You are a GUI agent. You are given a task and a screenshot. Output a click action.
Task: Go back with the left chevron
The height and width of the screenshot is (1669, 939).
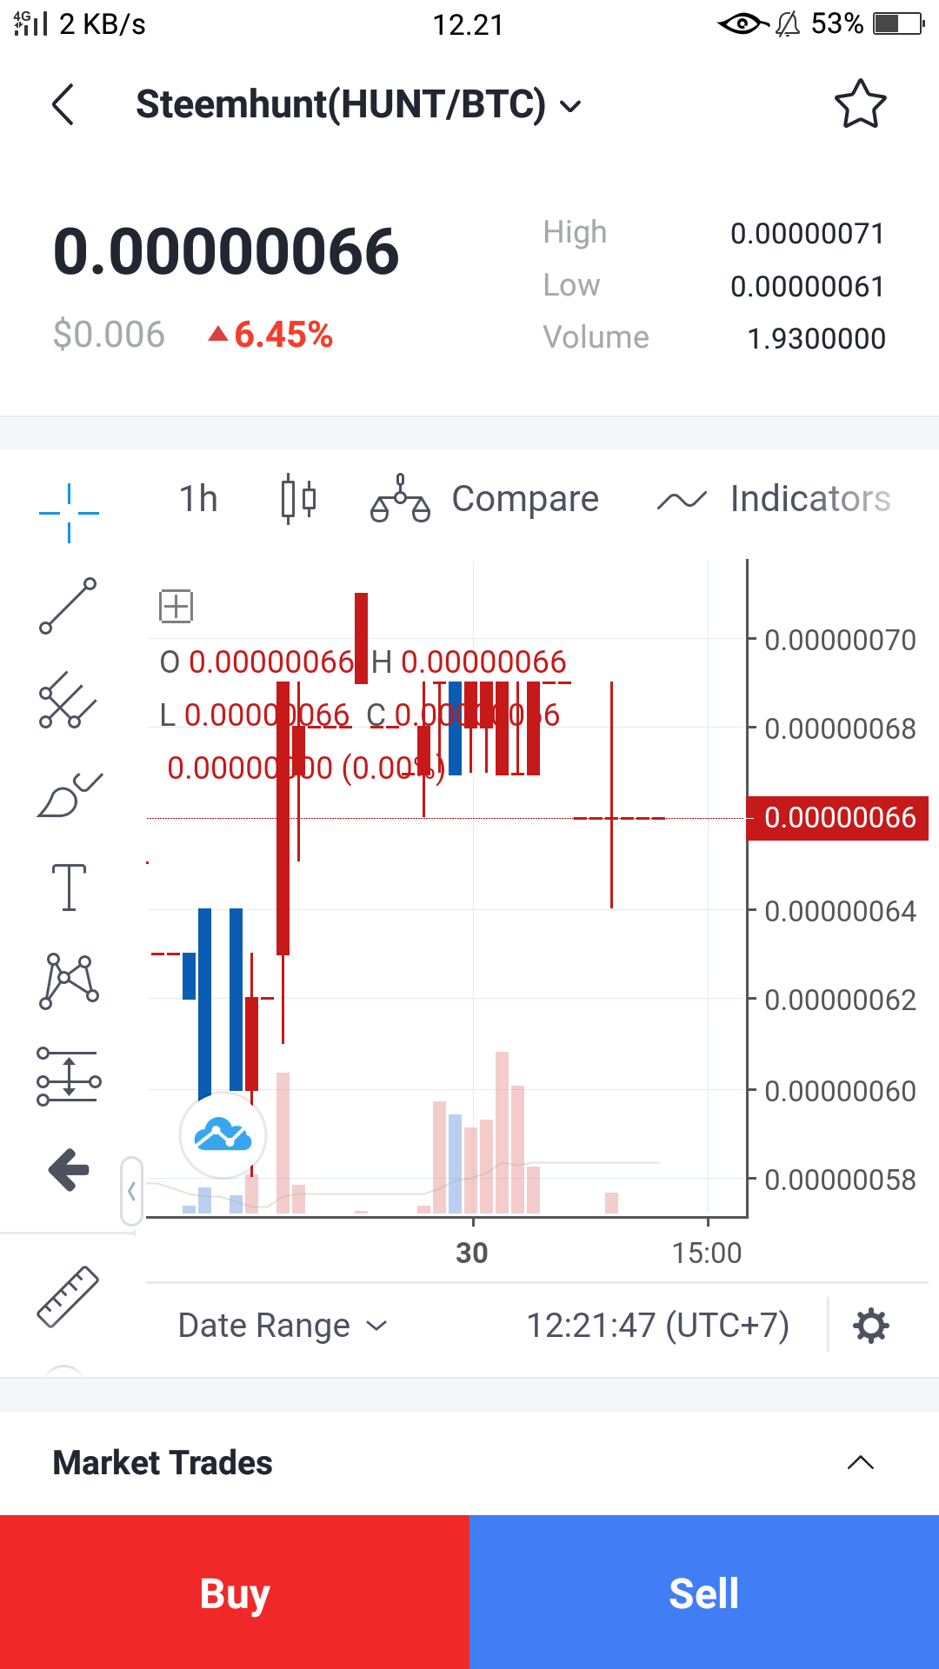click(63, 105)
